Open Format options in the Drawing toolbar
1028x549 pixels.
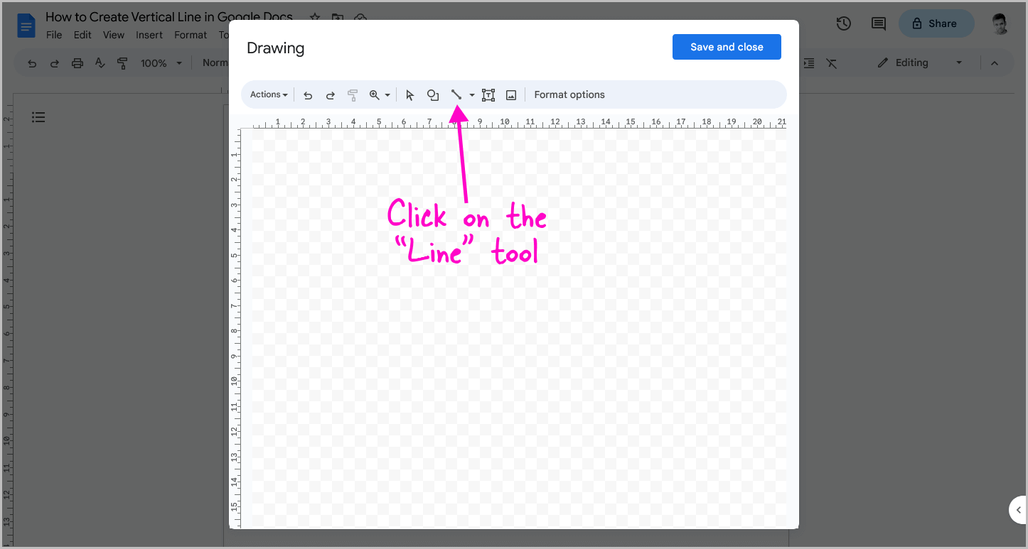pyautogui.click(x=569, y=94)
